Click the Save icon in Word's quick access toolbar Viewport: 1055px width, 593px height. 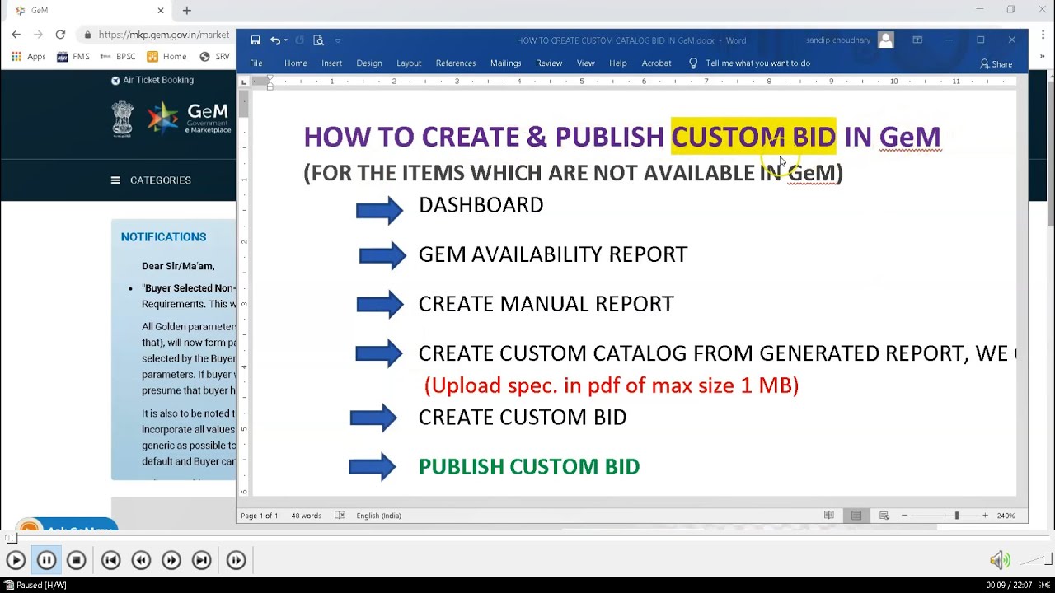[x=256, y=40]
